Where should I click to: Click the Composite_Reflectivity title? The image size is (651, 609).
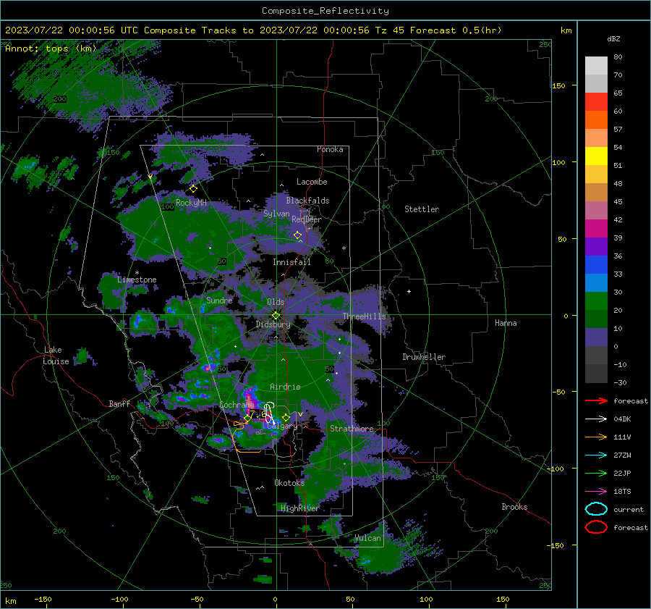(325, 11)
